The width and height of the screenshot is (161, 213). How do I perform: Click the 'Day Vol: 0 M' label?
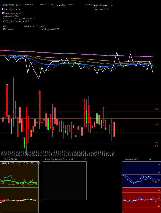pos(101,9)
